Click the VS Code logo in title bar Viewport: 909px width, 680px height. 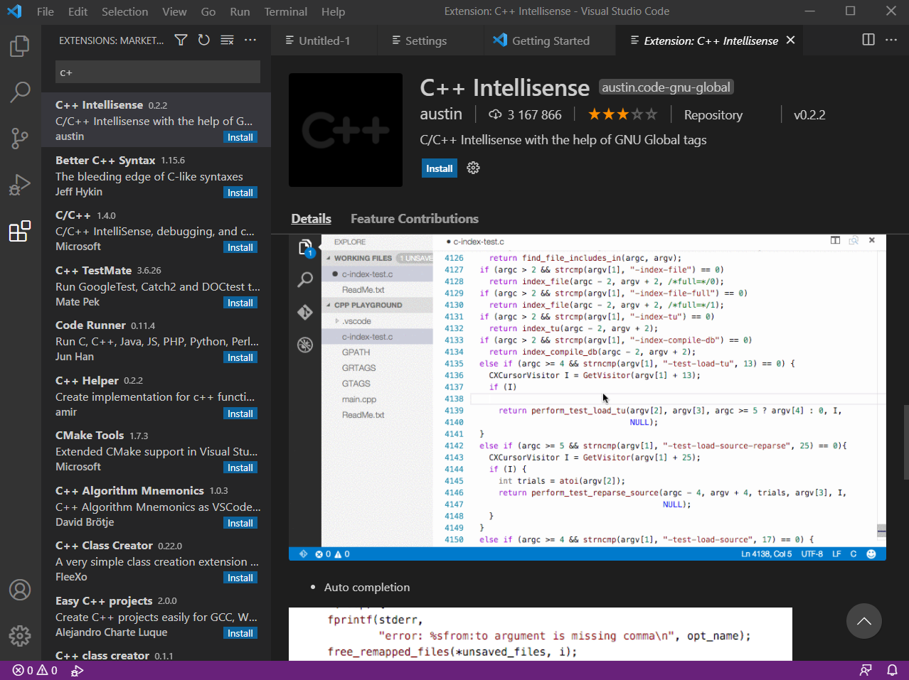(14, 11)
